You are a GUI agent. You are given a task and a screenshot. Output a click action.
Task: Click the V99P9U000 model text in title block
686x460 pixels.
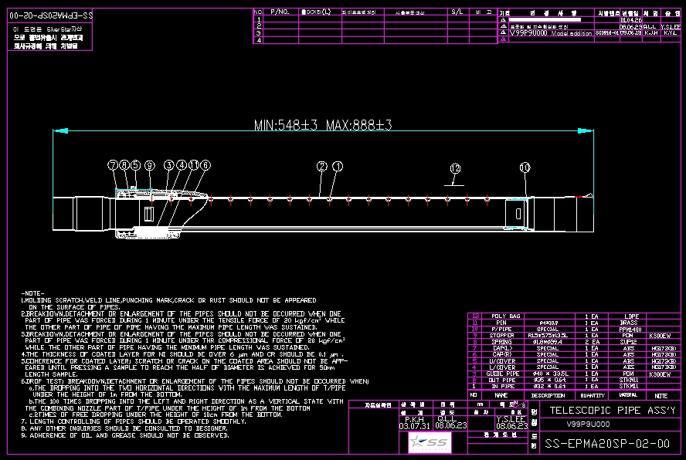(588, 424)
